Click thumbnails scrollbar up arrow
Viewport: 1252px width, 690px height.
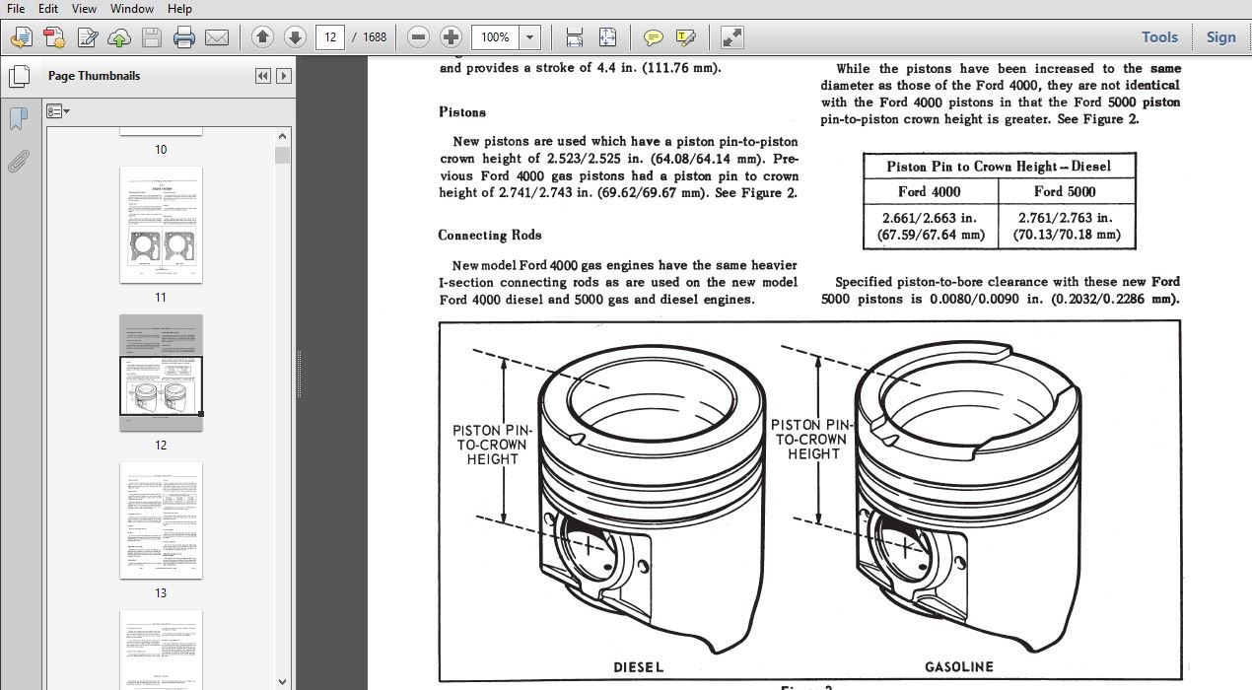coord(283,137)
